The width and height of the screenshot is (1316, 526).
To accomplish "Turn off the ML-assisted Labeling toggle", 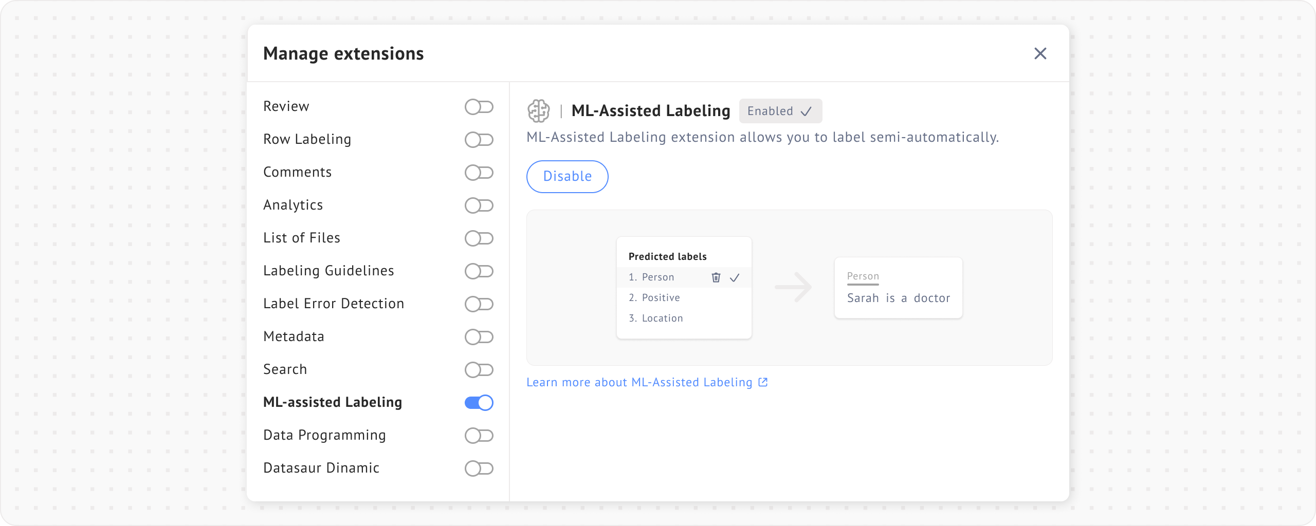I will point(479,403).
